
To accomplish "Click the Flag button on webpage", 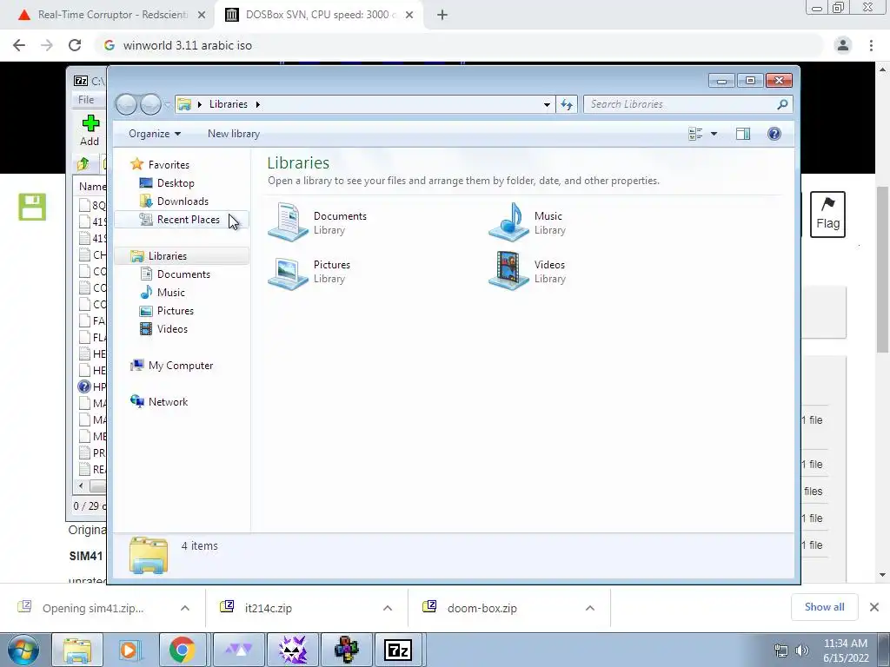I will click(827, 215).
